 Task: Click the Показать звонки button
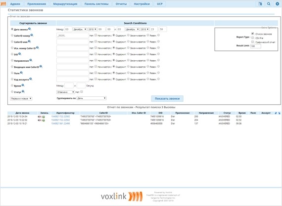167,99
